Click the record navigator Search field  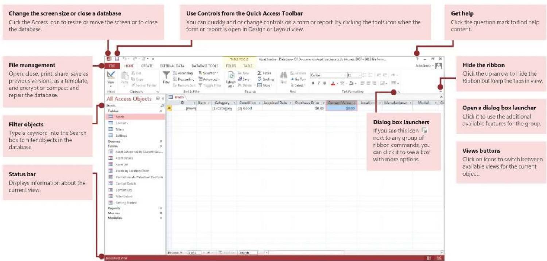pyautogui.click(x=248, y=253)
